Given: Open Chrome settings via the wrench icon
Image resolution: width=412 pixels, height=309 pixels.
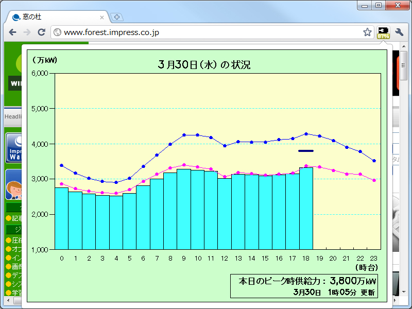Looking at the screenshot, I should click(x=399, y=31).
